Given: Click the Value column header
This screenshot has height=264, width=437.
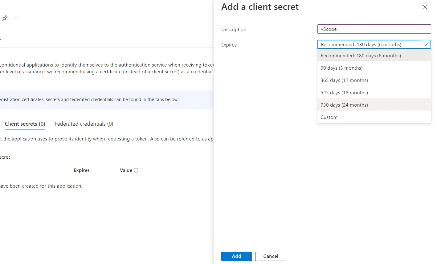Looking at the screenshot, I should (126, 170).
